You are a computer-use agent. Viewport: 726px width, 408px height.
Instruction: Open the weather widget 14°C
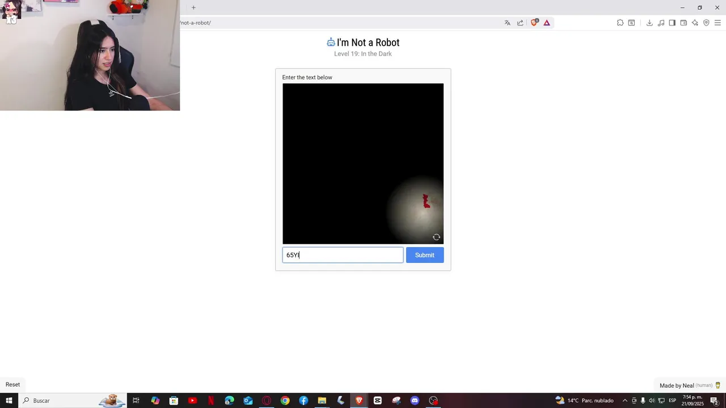(585, 401)
